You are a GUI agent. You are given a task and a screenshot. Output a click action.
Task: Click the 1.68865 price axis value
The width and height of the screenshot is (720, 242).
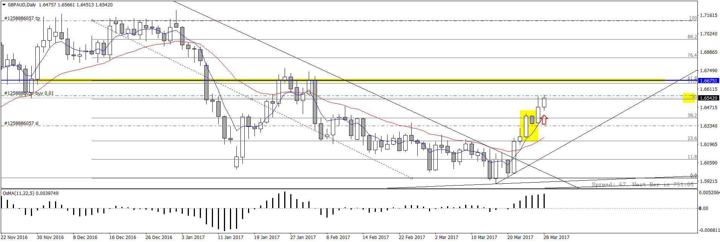coord(708,52)
